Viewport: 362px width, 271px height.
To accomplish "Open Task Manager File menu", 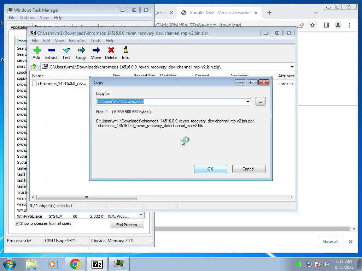I will [x=12, y=18].
